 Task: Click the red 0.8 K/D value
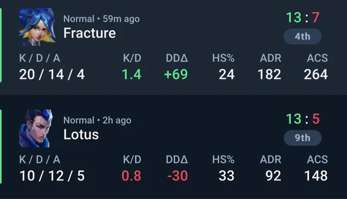[131, 175]
